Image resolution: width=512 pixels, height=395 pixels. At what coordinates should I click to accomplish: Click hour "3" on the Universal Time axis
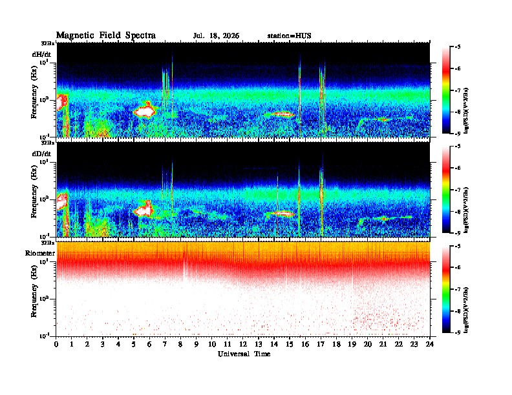point(103,344)
